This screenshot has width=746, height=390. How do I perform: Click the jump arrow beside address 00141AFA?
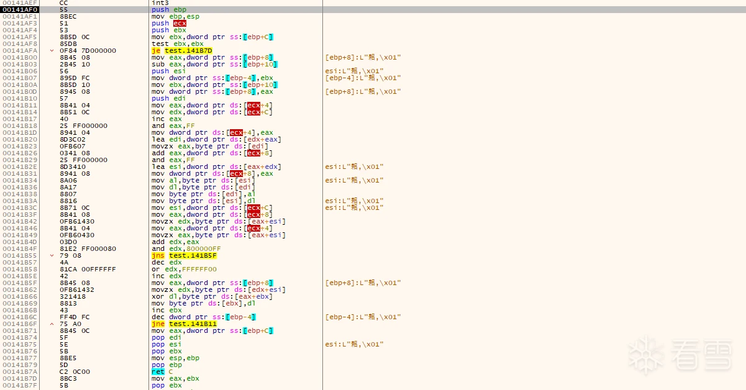pos(52,51)
